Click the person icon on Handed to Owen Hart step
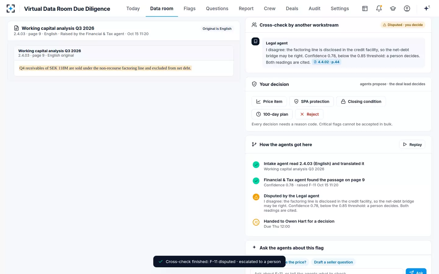The height and width of the screenshot is (274, 439). click(256, 222)
